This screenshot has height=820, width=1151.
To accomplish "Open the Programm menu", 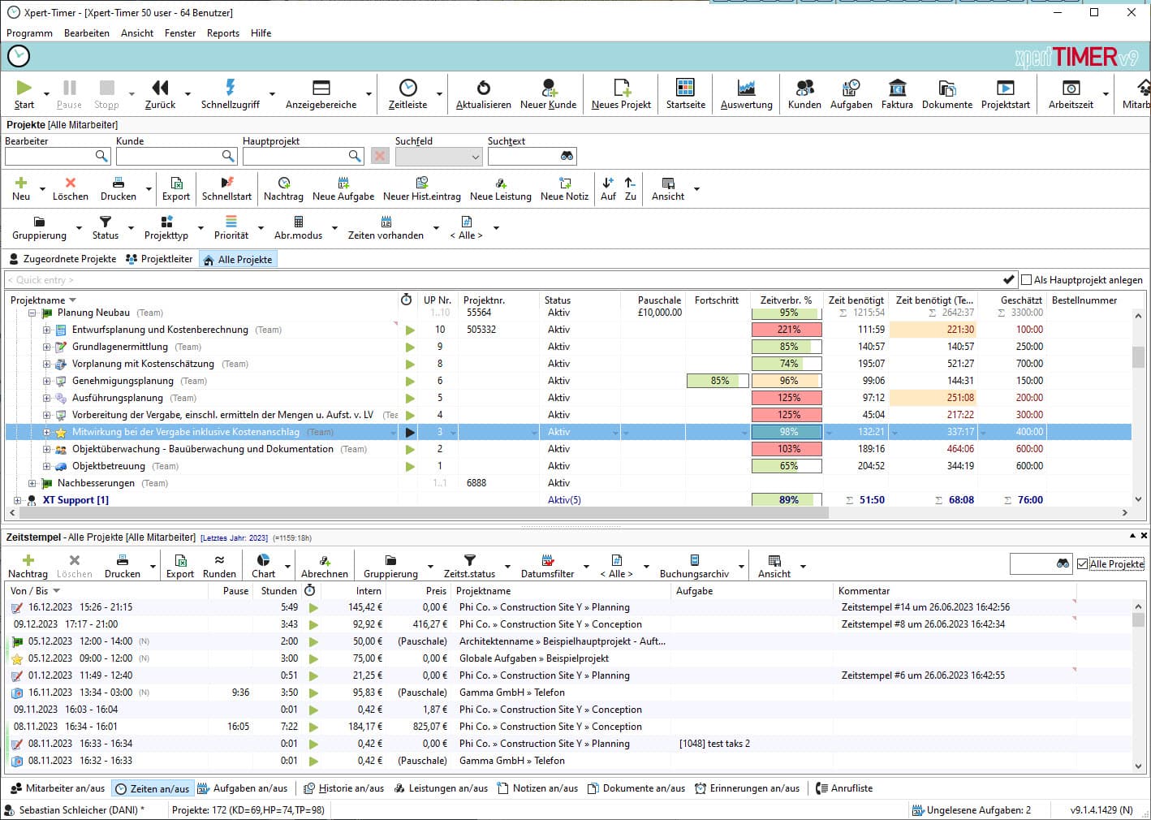I will [29, 33].
